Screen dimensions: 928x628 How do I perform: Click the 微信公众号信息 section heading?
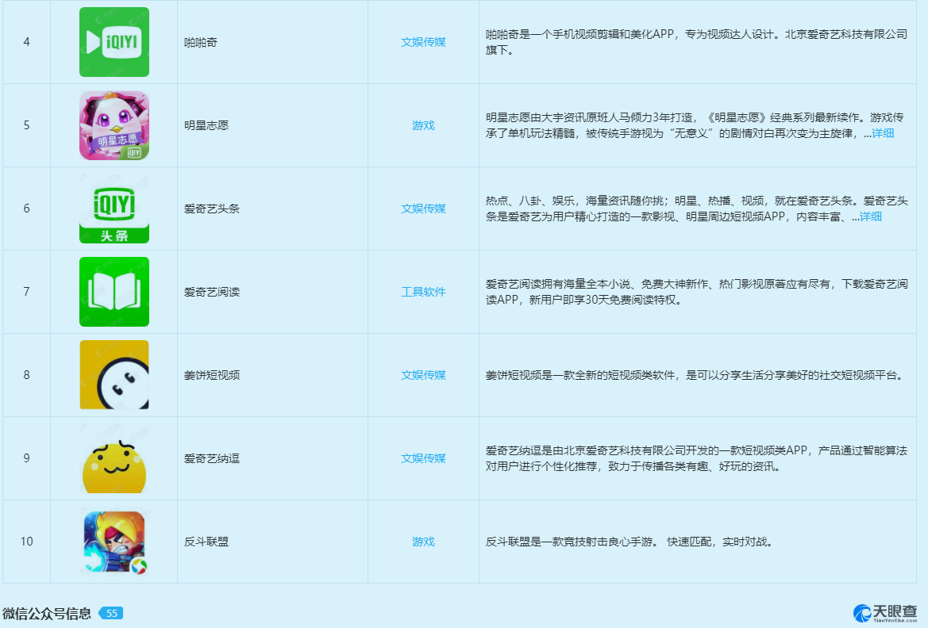click(x=47, y=614)
